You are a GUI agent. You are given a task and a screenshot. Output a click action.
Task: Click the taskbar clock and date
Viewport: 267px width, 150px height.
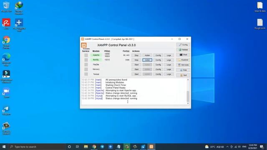253,147
